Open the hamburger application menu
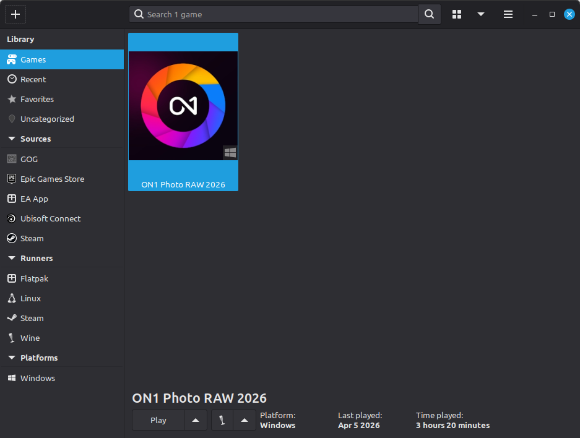 [508, 14]
